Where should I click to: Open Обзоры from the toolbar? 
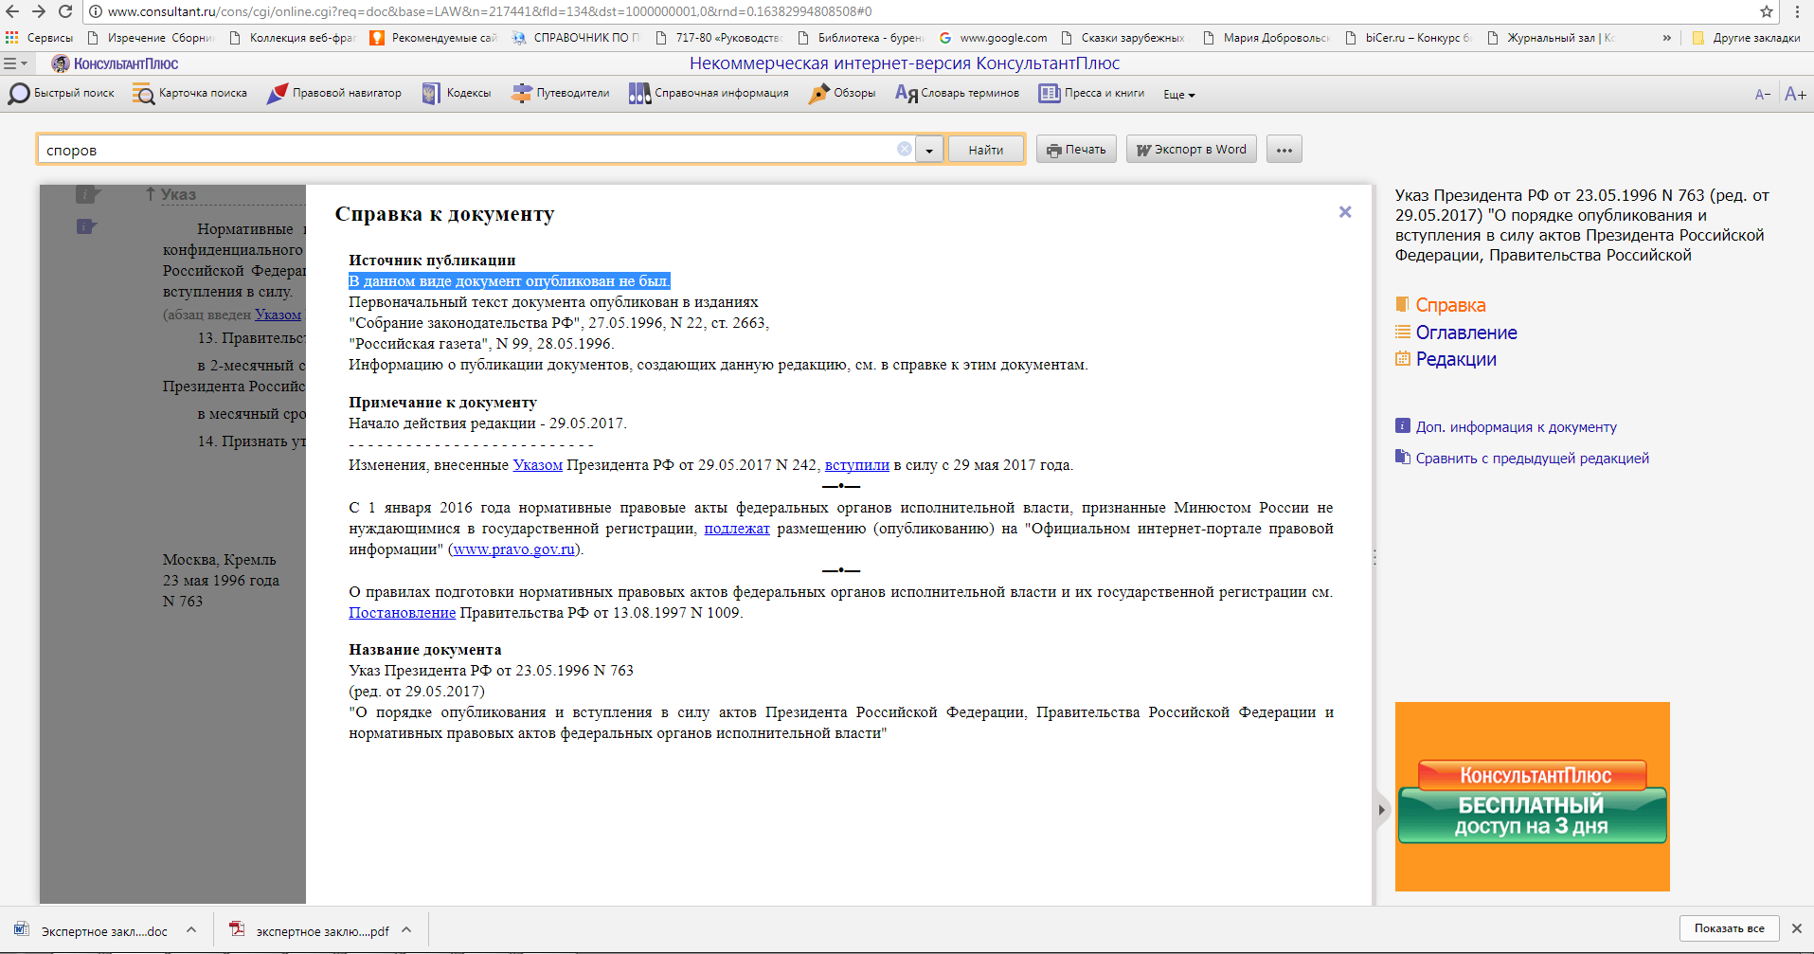pyautogui.click(x=818, y=94)
